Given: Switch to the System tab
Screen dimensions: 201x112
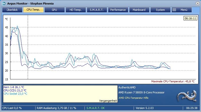Looking at the screenshot, I should click(160, 10).
